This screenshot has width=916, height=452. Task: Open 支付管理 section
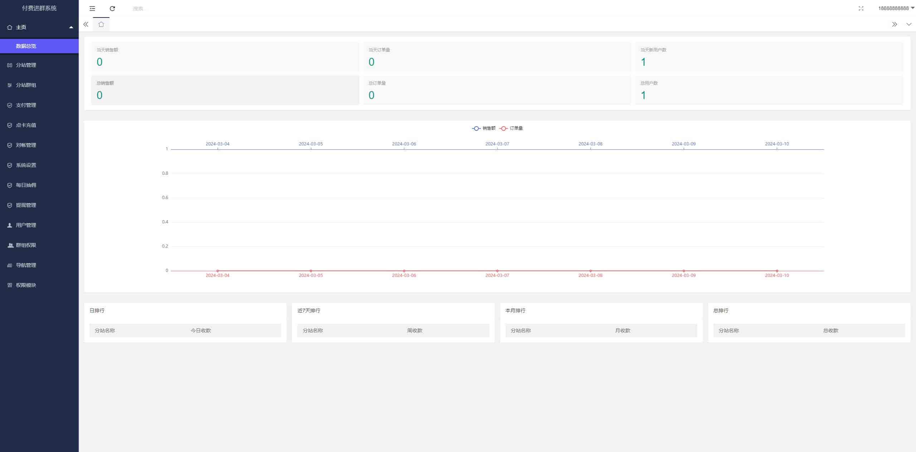click(x=26, y=105)
